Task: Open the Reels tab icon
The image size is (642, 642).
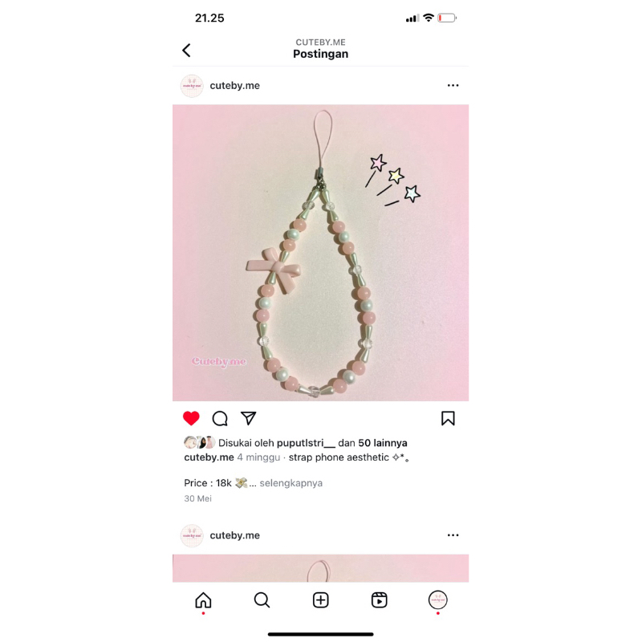Action: coord(379,600)
